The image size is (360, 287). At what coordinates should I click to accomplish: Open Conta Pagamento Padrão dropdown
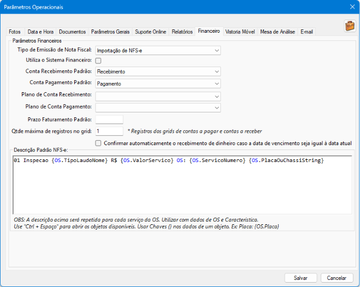pos(158,83)
